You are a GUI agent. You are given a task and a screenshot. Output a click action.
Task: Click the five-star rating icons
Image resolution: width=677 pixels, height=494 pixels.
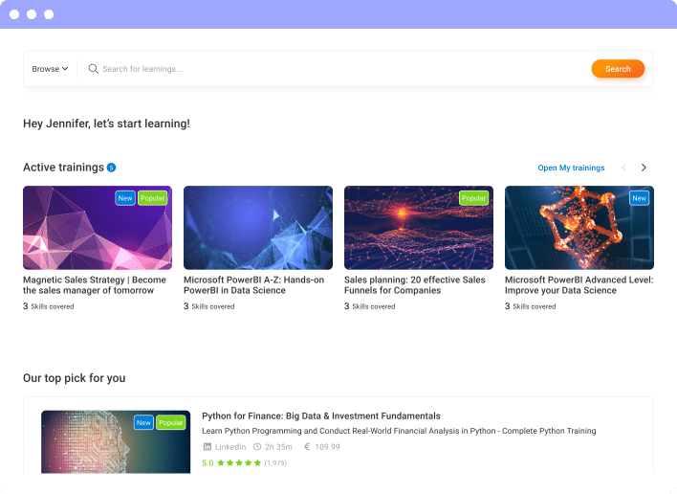point(239,462)
